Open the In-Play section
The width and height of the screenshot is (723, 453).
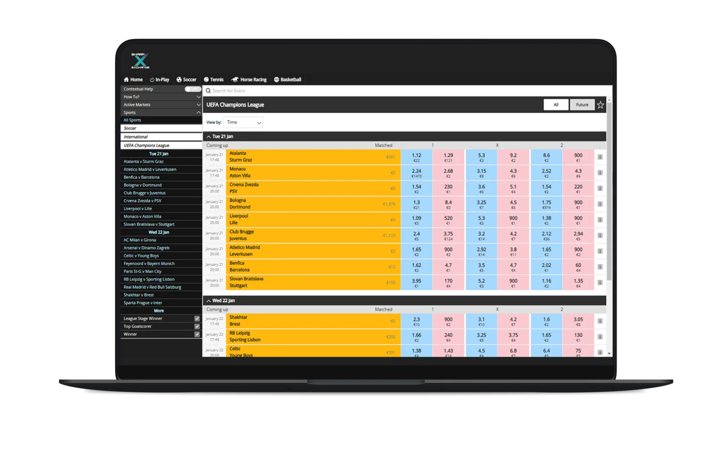click(160, 79)
